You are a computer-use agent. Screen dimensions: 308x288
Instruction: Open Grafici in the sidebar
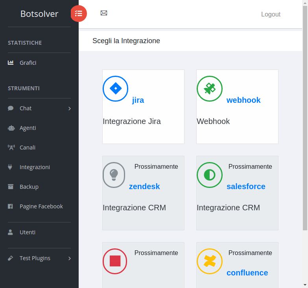point(28,63)
